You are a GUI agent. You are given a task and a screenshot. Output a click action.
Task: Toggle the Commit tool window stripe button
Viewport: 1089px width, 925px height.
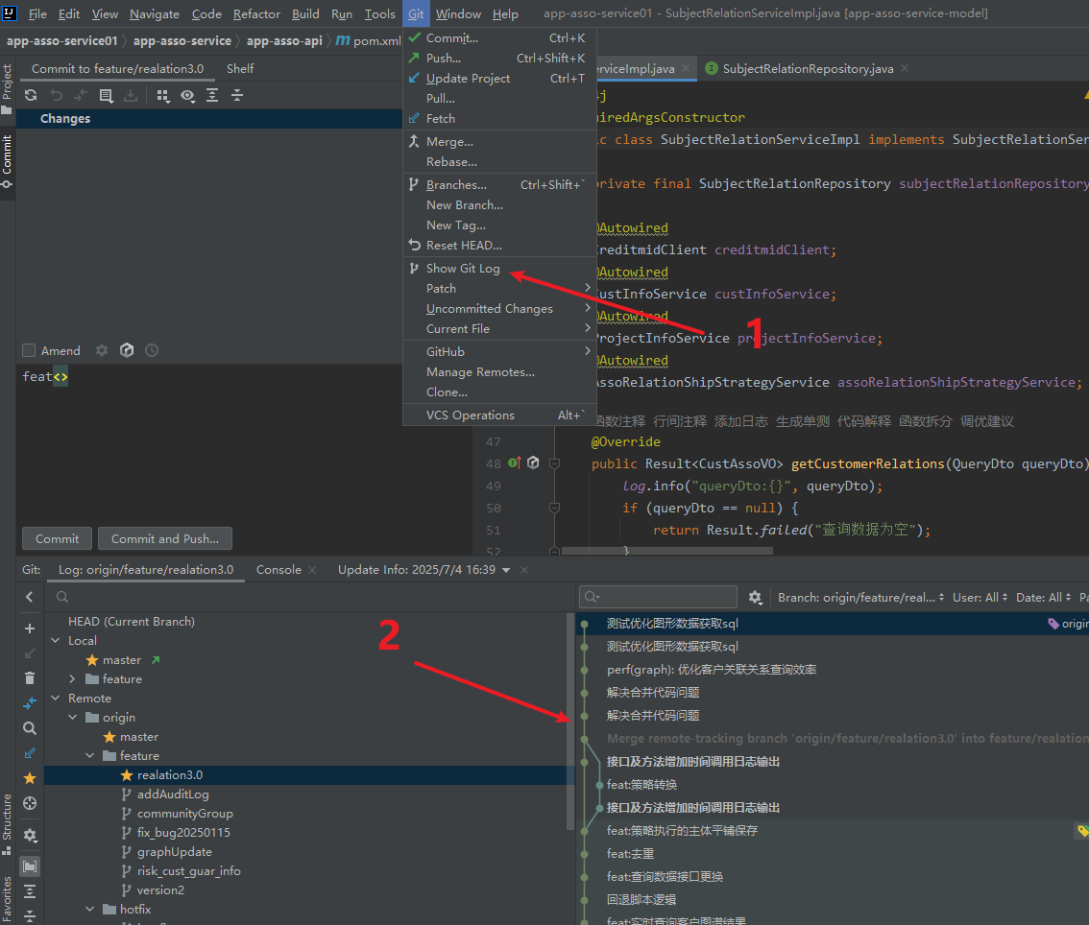(7, 162)
